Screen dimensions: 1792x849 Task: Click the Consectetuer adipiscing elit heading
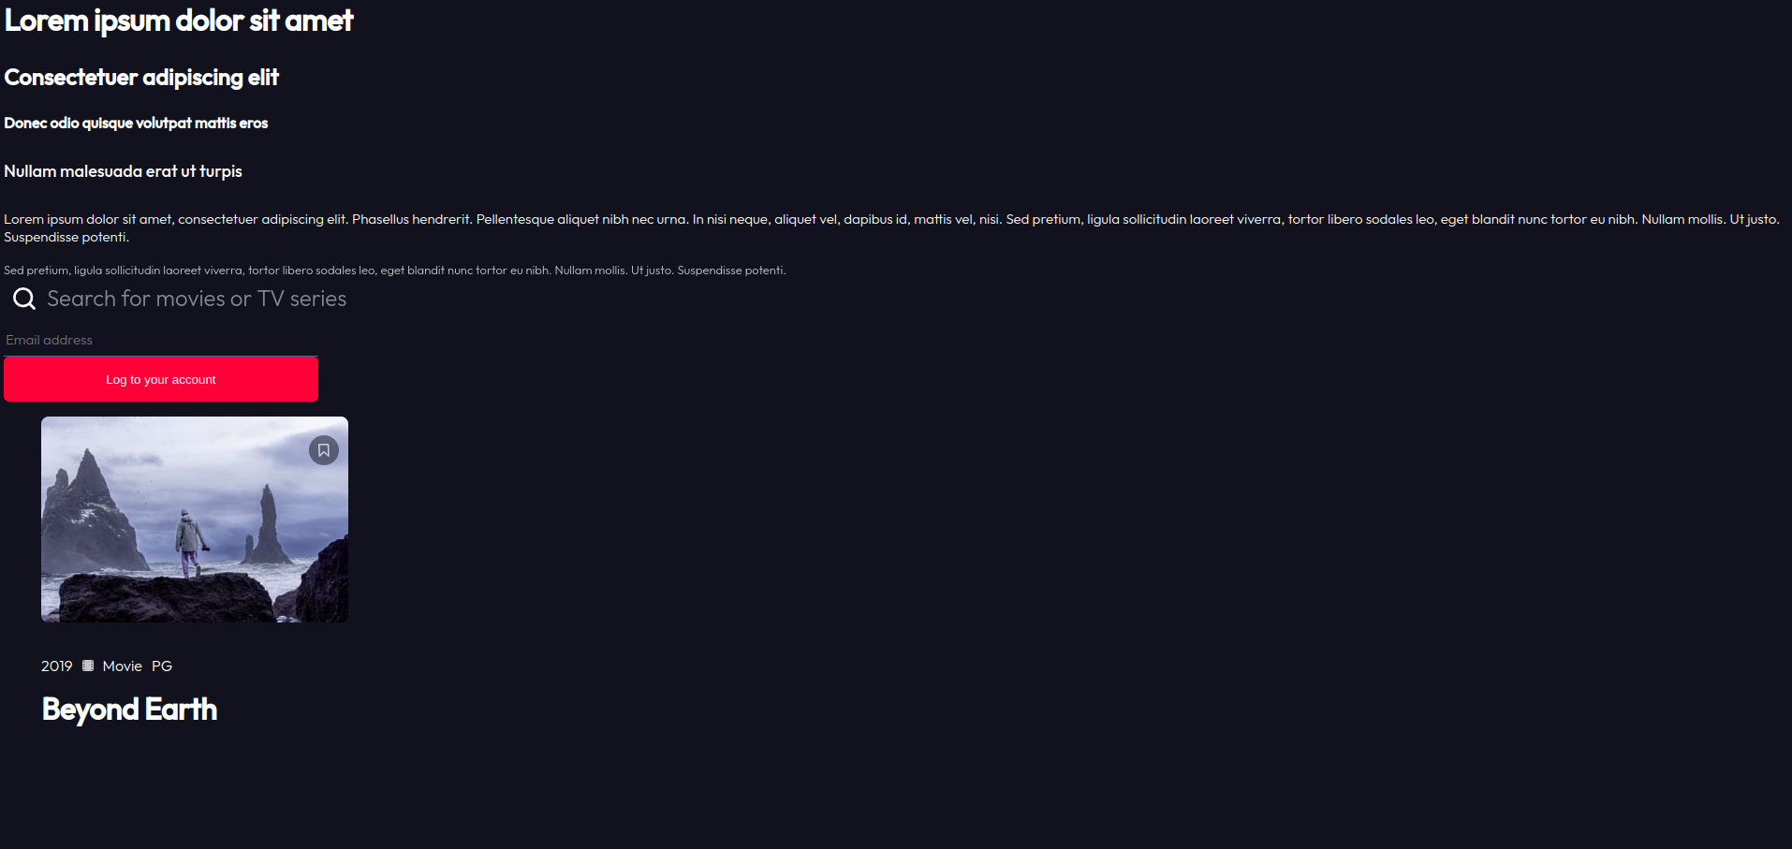pyautogui.click(x=141, y=77)
